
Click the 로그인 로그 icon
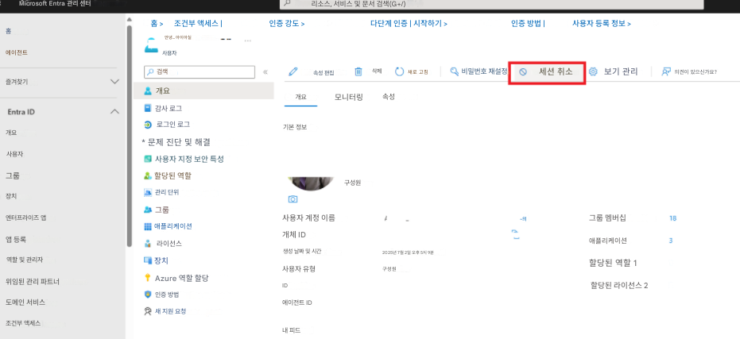(x=148, y=125)
